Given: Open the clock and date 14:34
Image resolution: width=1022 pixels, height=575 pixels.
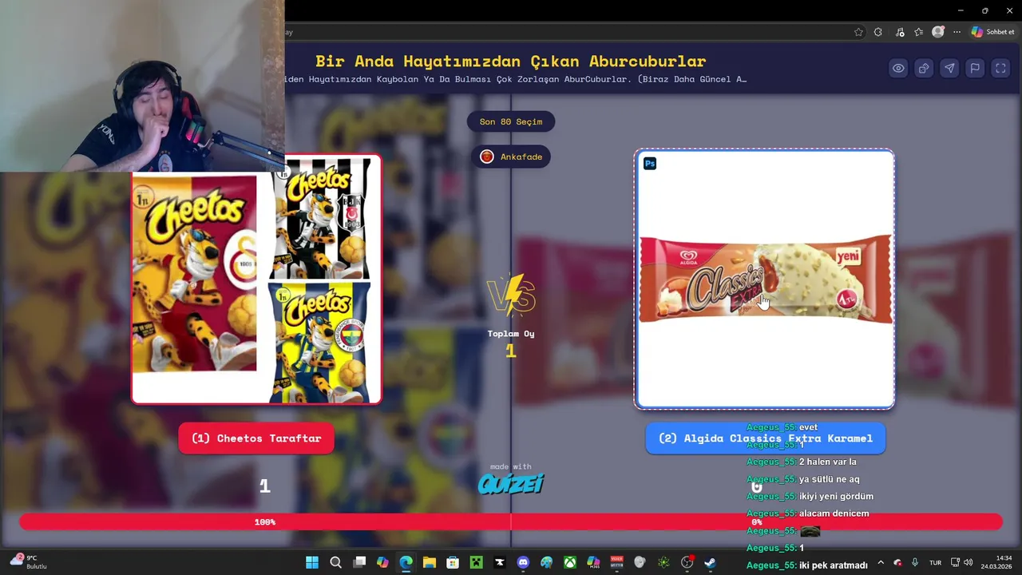Looking at the screenshot, I should pyautogui.click(x=996, y=562).
